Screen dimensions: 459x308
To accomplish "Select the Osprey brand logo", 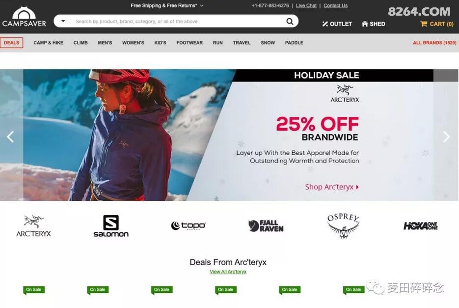I will pos(343,225).
